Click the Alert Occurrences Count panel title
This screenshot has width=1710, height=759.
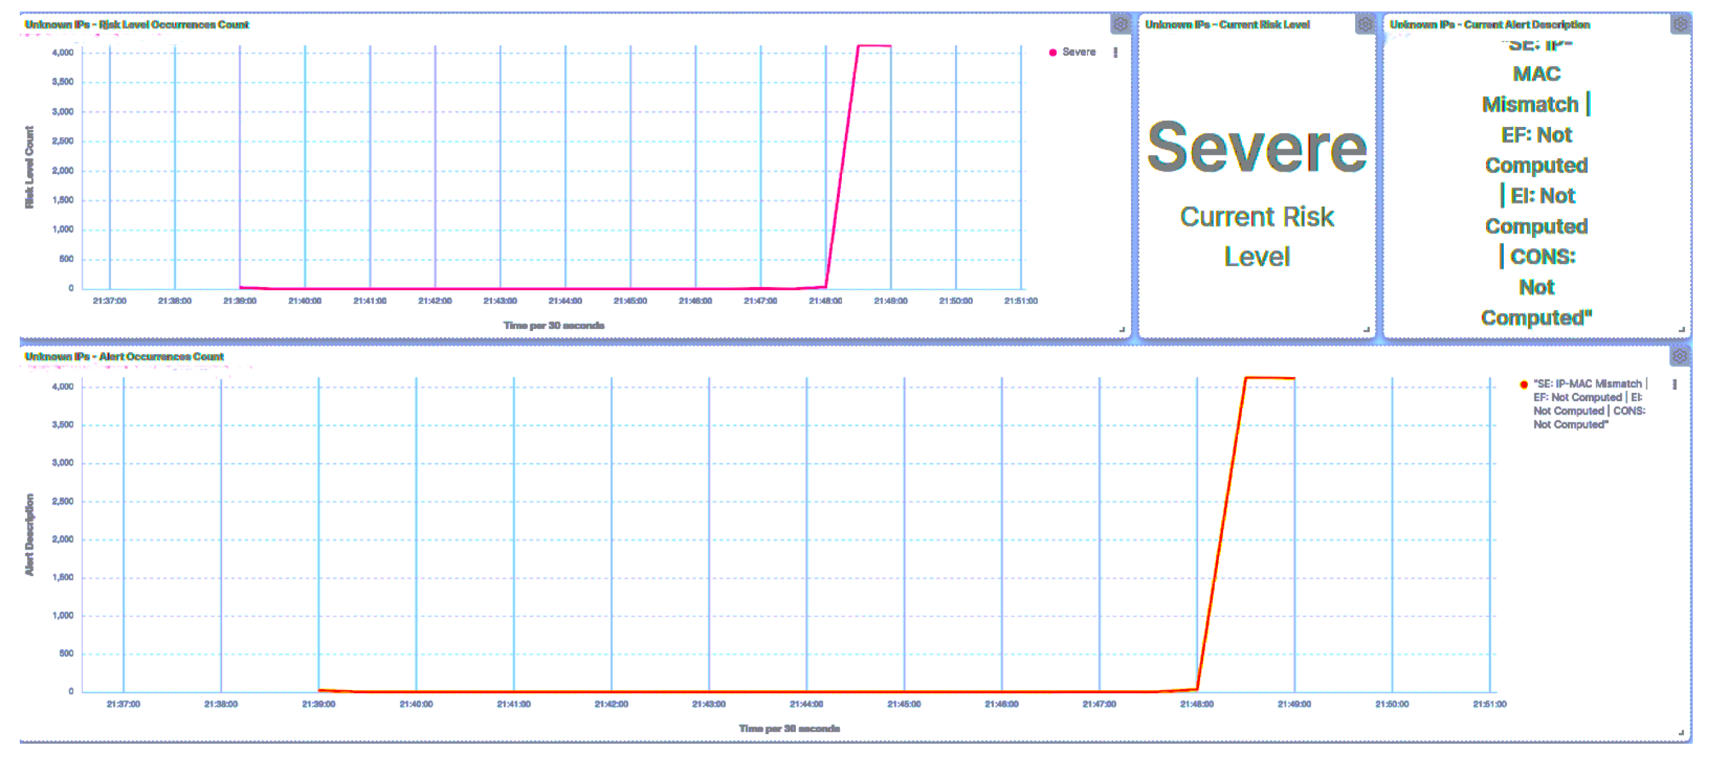[124, 357]
